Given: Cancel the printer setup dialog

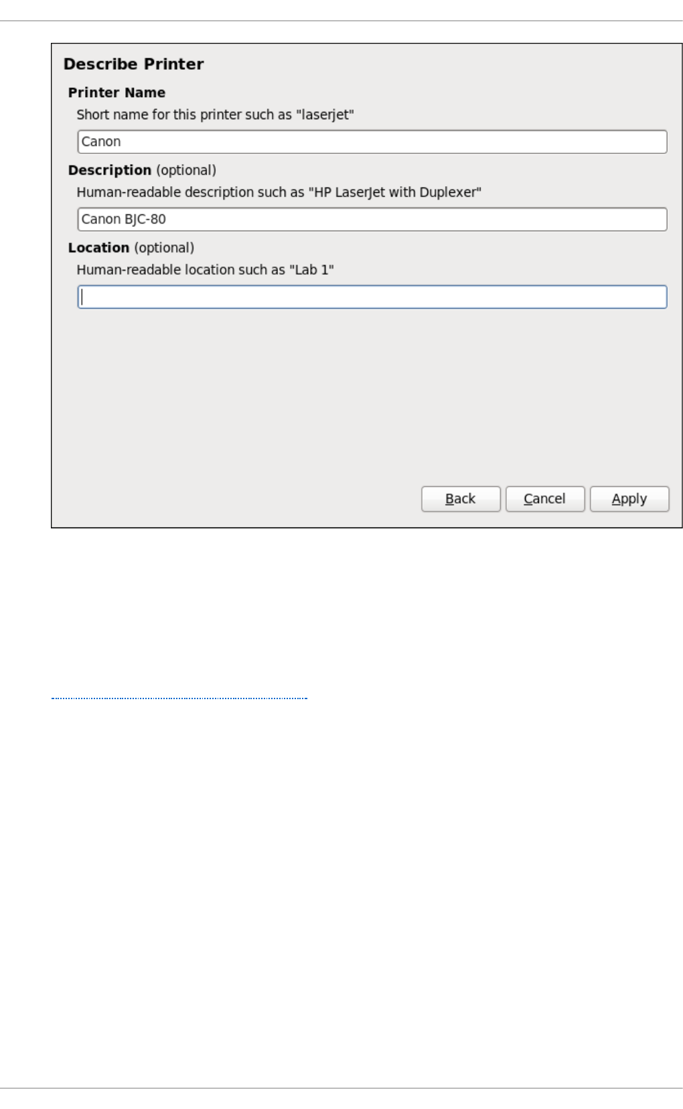Looking at the screenshot, I should point(544,499).
